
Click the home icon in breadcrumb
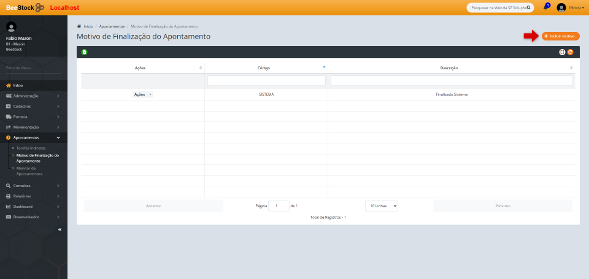[79, 26]
